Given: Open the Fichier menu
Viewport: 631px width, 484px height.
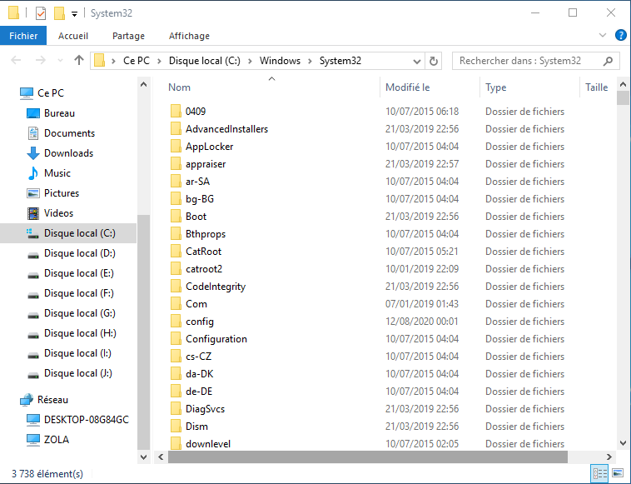Looking at the screenshot, I should click(x=23, y=36).
